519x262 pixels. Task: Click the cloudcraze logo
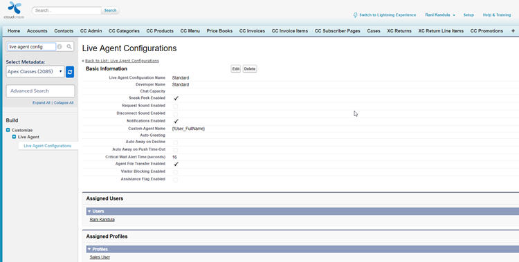pyautogui.click(x=15, y=10)
